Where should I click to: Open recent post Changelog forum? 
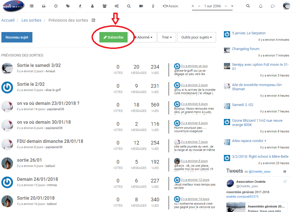246,49
